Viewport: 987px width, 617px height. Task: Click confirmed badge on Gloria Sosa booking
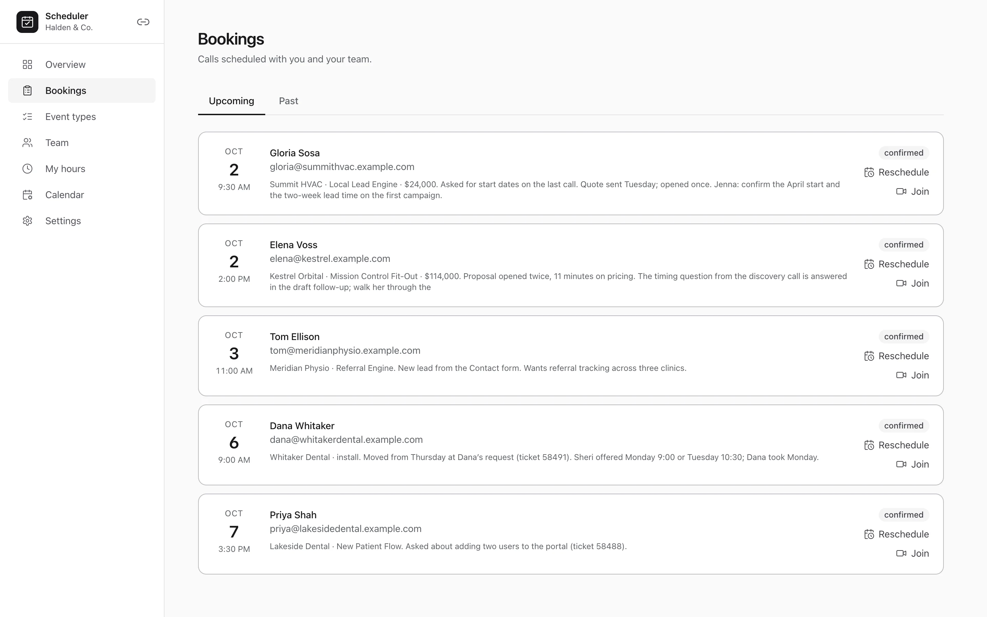click(903, 153)
